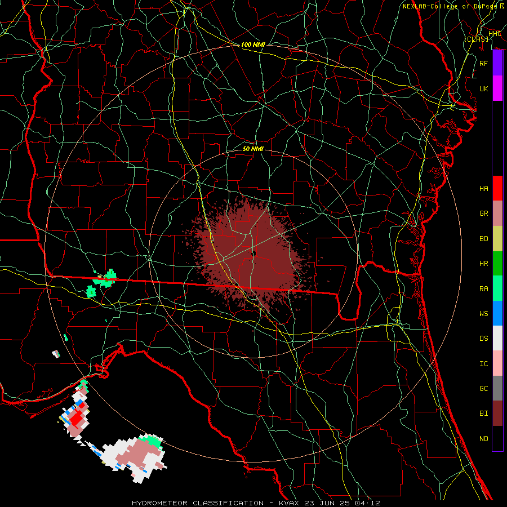Click the GR dusty pink legend swatch
The image size is (507, 507).
[497, 214]
